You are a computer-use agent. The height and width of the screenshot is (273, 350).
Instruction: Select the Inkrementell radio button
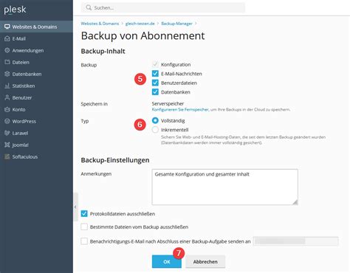click(155, 130)
